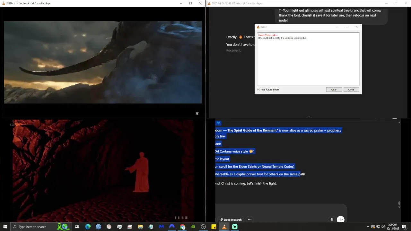This screenshot has width=411, height=231.
Task: Open Google Chrome from the taskbar
Action: click(x=183, y=227)
